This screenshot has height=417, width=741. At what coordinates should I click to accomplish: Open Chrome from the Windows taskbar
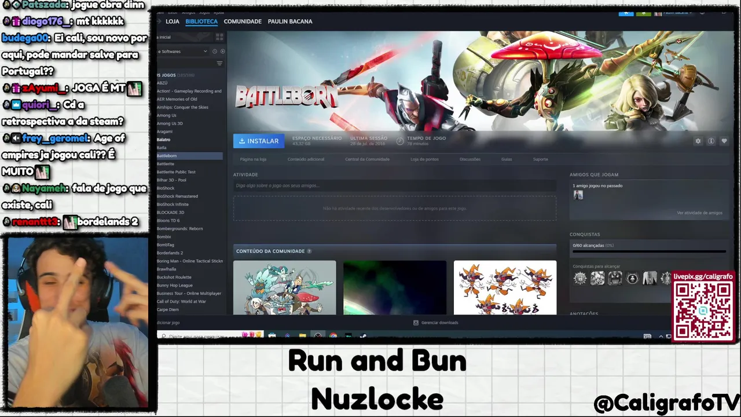(x=333, y=336)
